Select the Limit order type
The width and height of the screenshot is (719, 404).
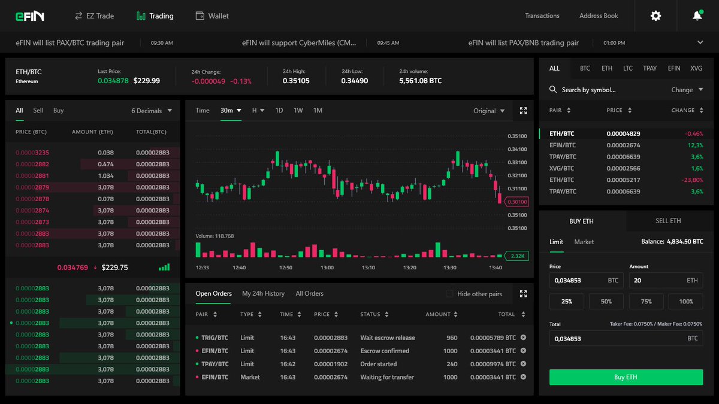[557, 242]
